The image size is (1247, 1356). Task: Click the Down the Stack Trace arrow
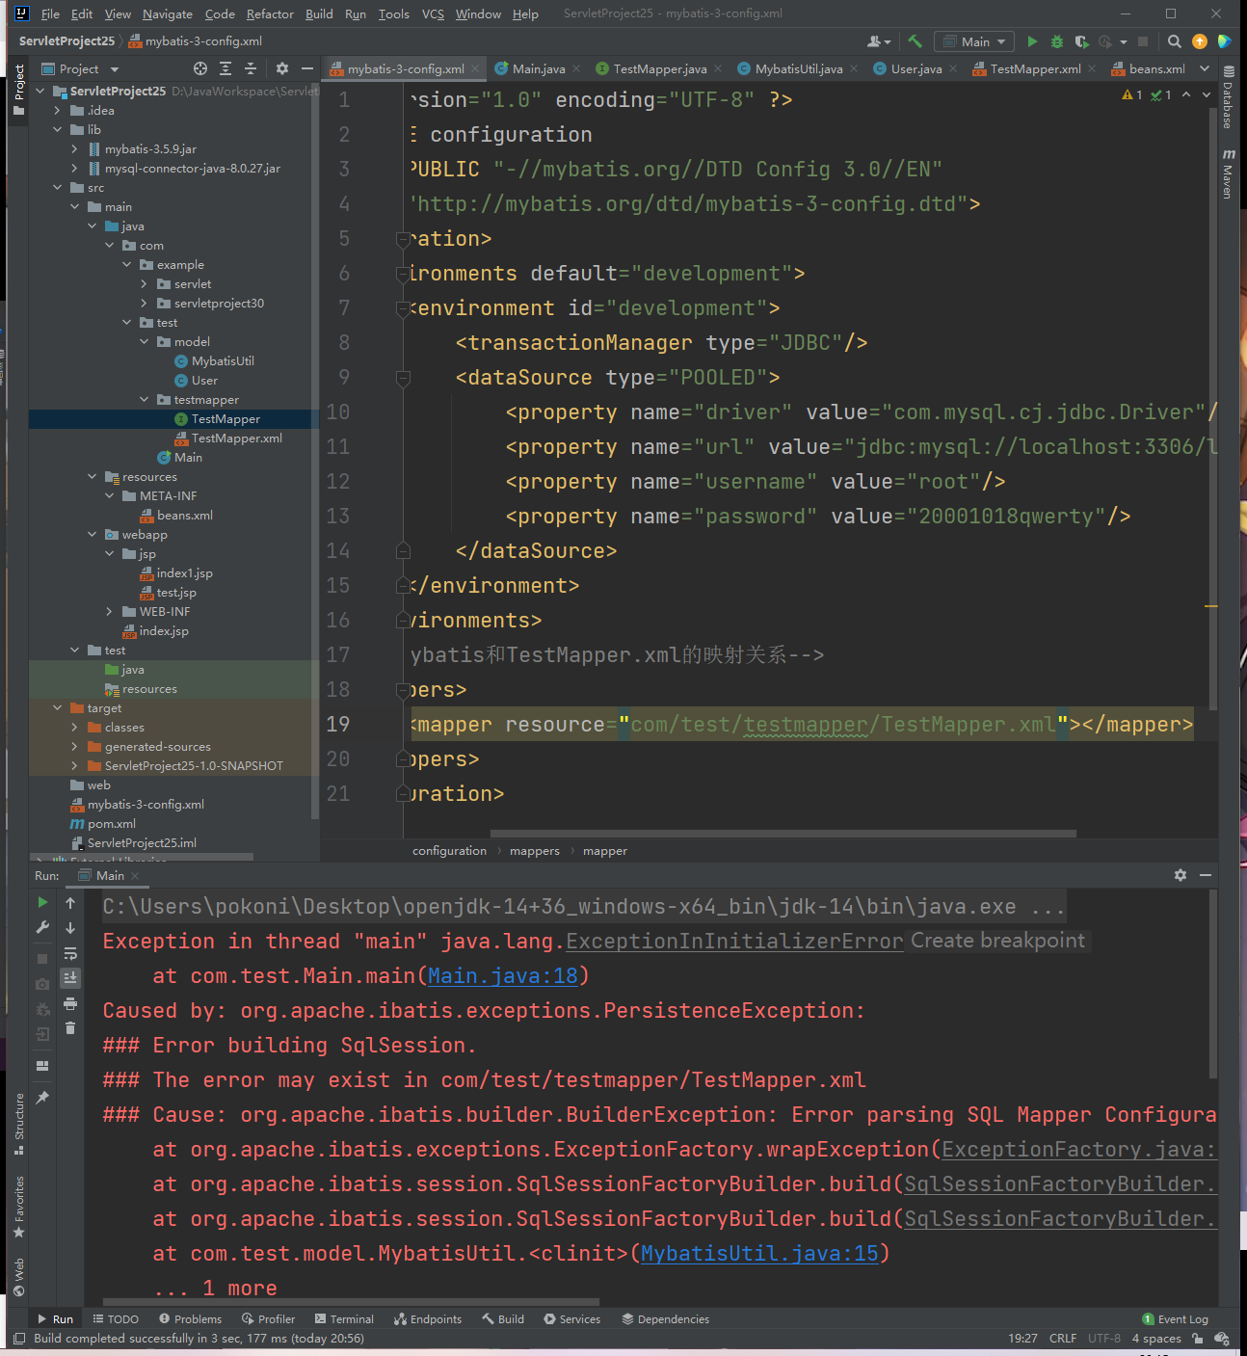tap(70, 928)
